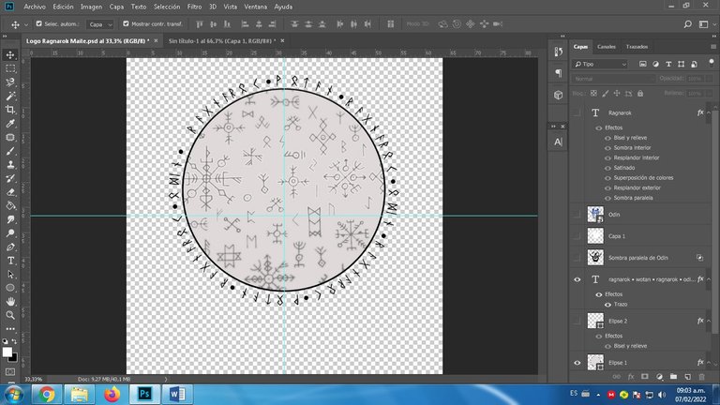The image size is (720, 405).
Task: Show the Odin layer
Action: [x=577, y=215]
